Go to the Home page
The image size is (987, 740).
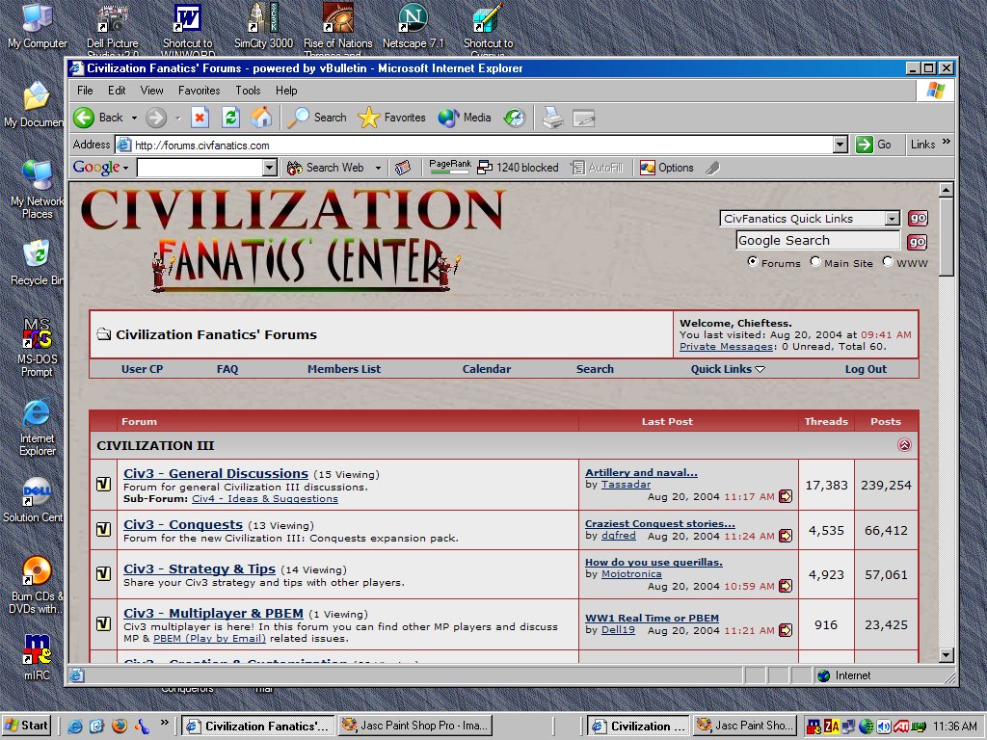(x=261, y=118)
